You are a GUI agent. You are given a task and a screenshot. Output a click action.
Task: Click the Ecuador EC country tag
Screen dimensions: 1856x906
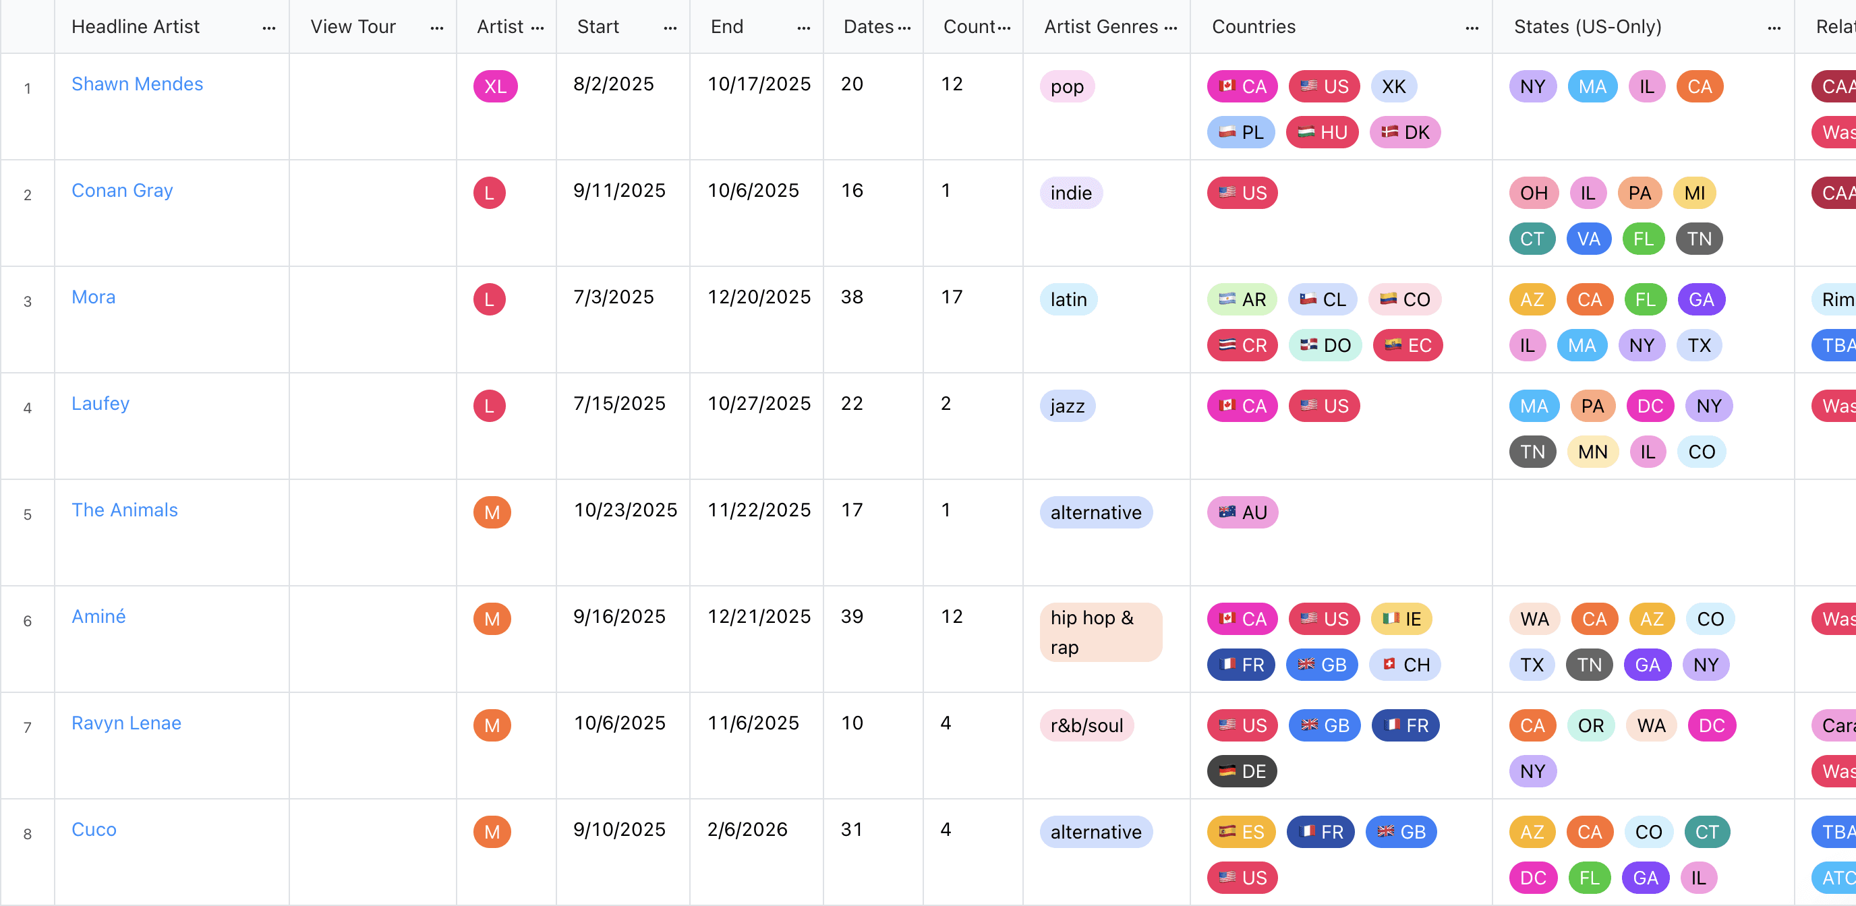(1407, 346)
